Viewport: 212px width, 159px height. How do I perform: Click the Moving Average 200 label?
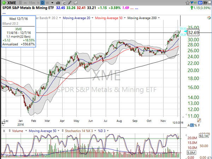142,18
